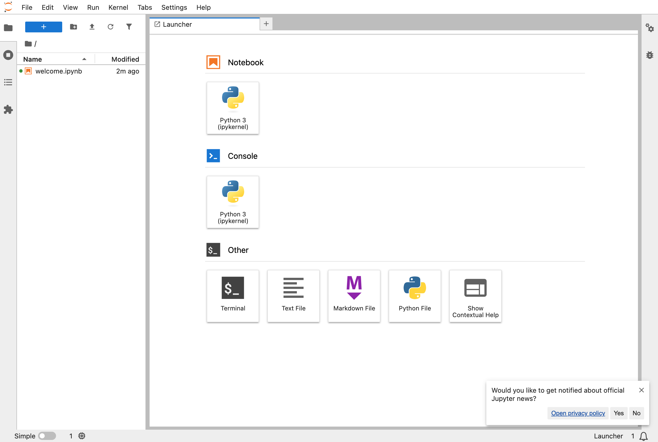Image resolution: width=658 pixels, height=442 pixels.
Task: Open the privacy policy link
Action: tap(578, 413)
